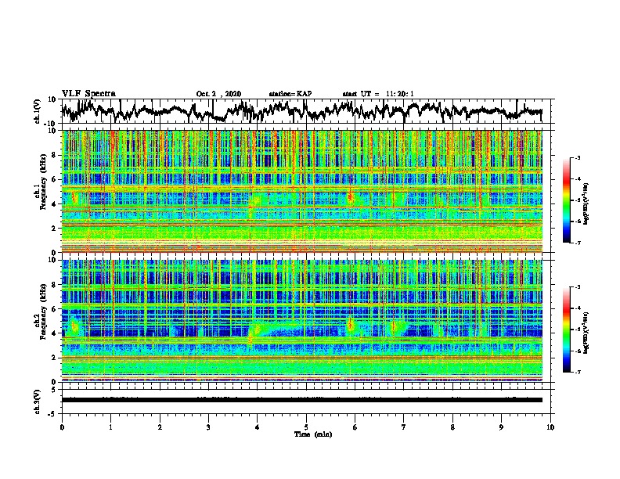Click the ch.1 voltage waveform trace
Viewport: 620px width, 479px height.
pos(301,111)
